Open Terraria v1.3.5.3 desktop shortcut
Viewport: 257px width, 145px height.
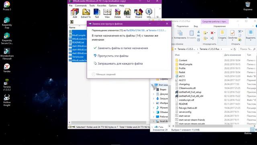[7, 85]
